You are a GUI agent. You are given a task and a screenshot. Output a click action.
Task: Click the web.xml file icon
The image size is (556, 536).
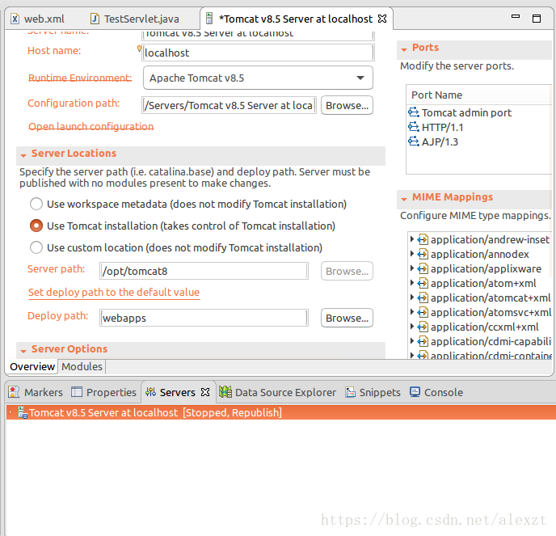15,19
